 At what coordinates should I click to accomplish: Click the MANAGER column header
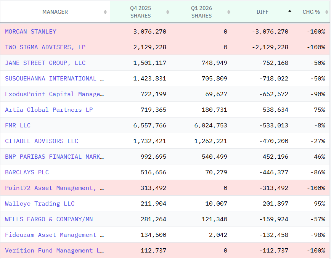[55, 12]
